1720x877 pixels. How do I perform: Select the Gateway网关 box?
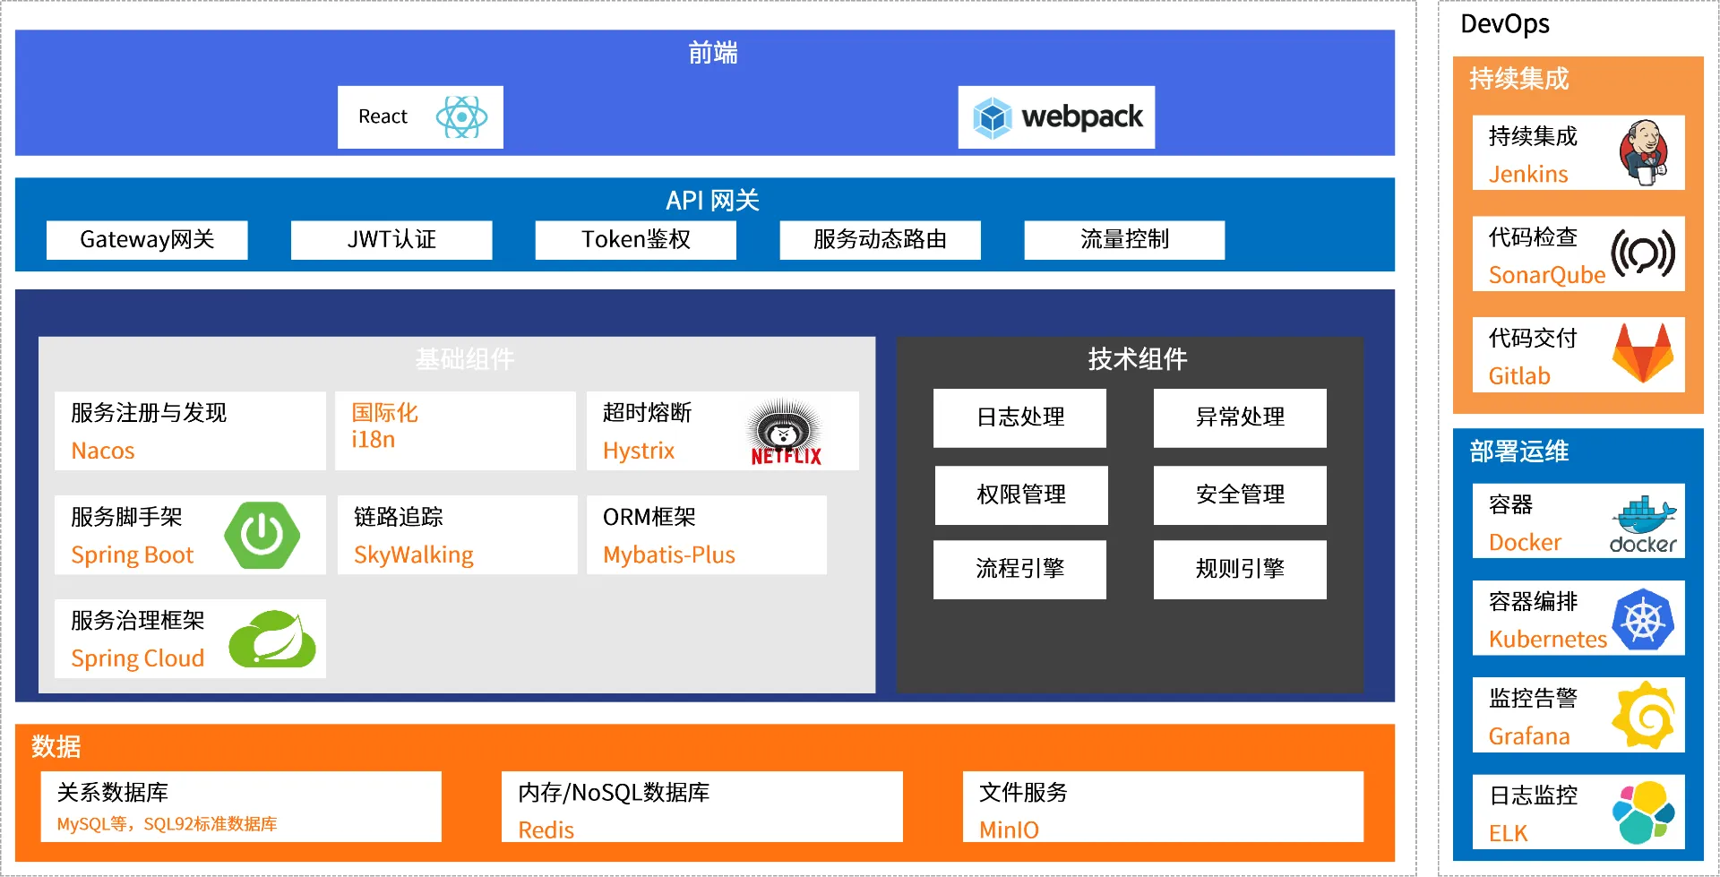(147, 240)
